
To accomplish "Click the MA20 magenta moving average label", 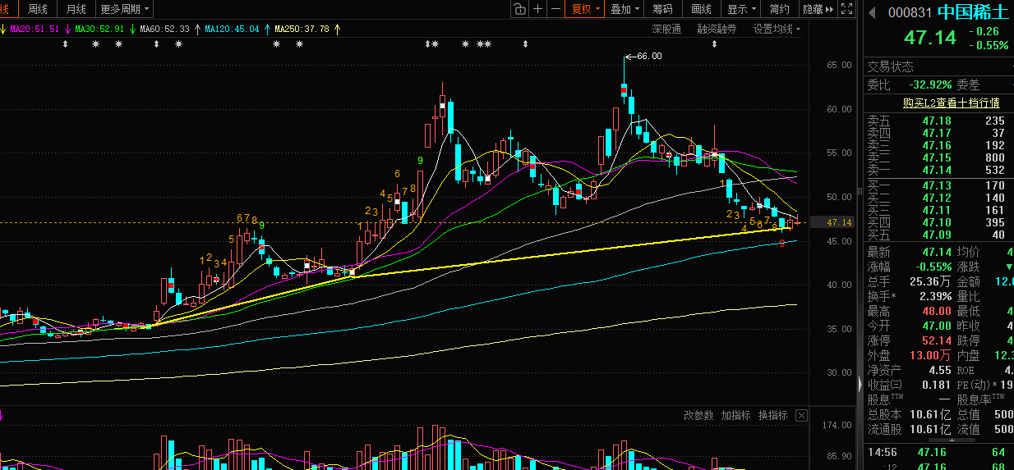I will 33,29.
